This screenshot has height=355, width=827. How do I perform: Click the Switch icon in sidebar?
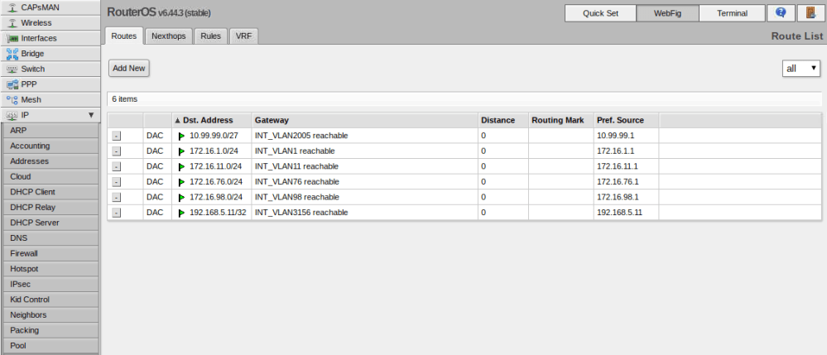click(x=12, y=69)
